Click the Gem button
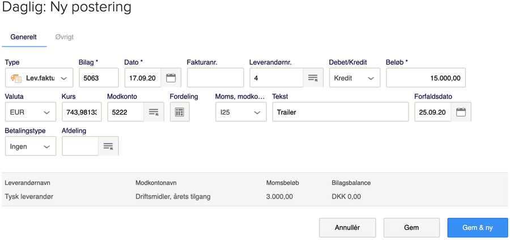Screen dimensions: 510x240 pyautogui.click(x=411, y=228)
